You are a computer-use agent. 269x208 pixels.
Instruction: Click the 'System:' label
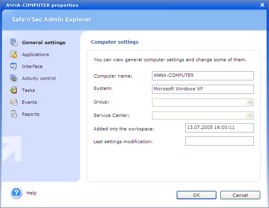pyautogui.click(x=103, y=88)
